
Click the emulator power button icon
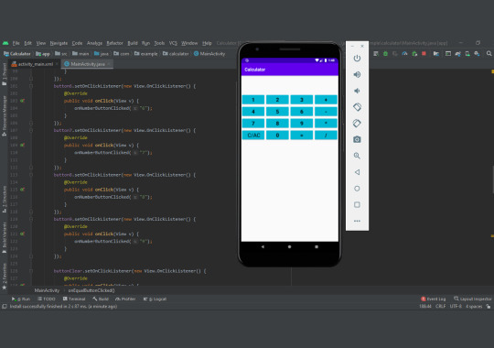[x=357, y=59]
